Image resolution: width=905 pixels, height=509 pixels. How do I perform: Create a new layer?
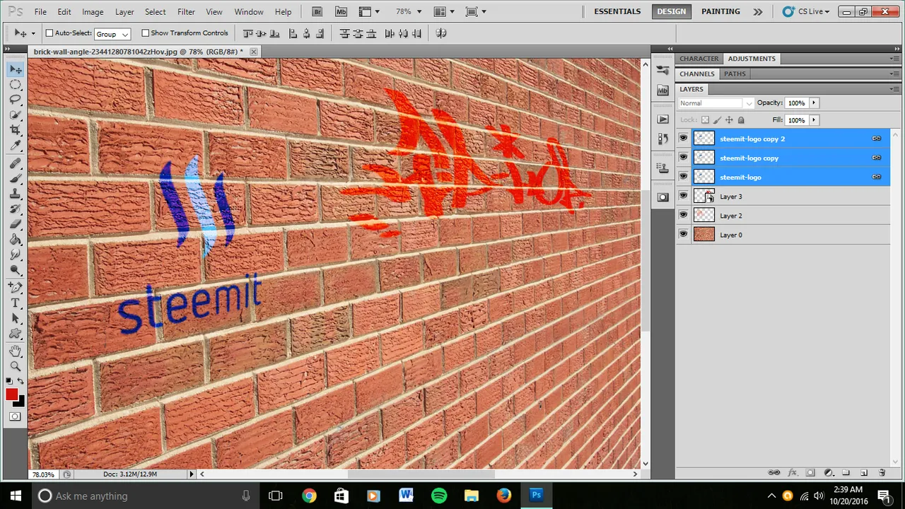tap(864, 473)
